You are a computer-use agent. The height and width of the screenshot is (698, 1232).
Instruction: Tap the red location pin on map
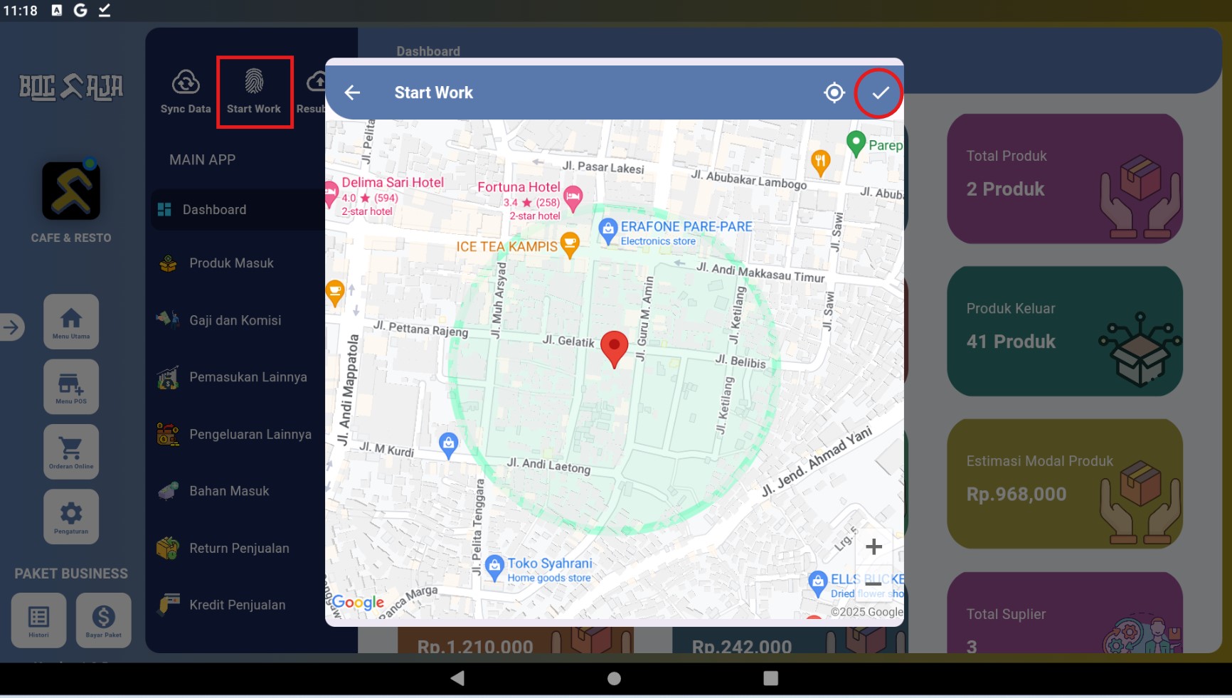[614, 349]
